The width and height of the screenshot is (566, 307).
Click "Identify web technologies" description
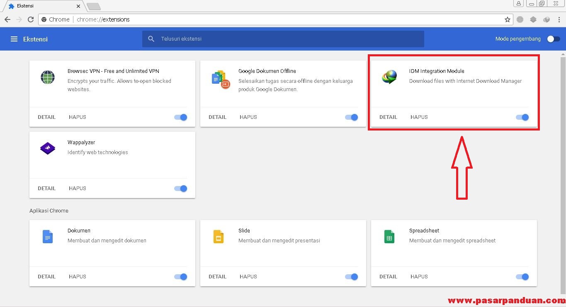coord(98,152)
